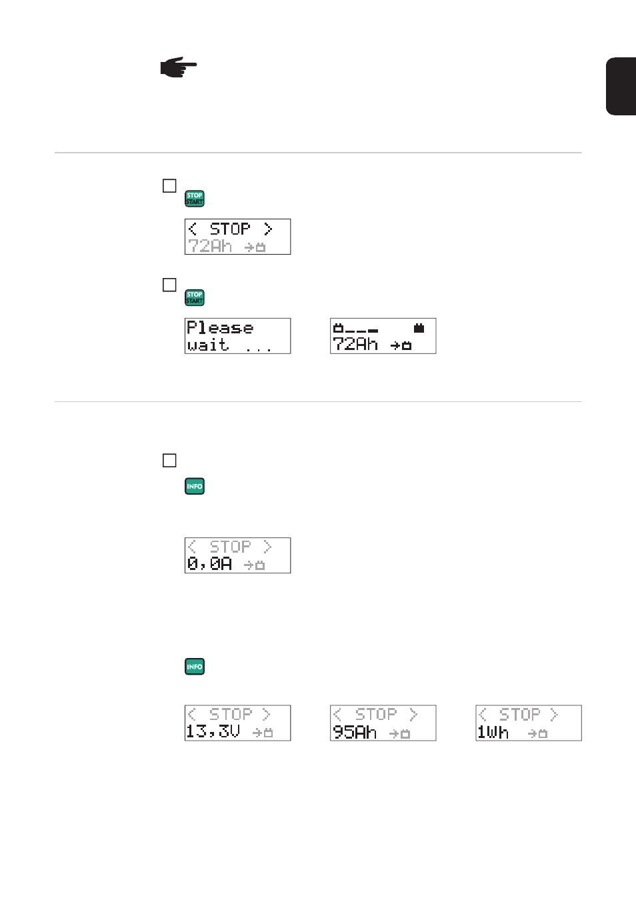
Task: Click the right chevron in the 1Wh display
Action: [553, 715]
